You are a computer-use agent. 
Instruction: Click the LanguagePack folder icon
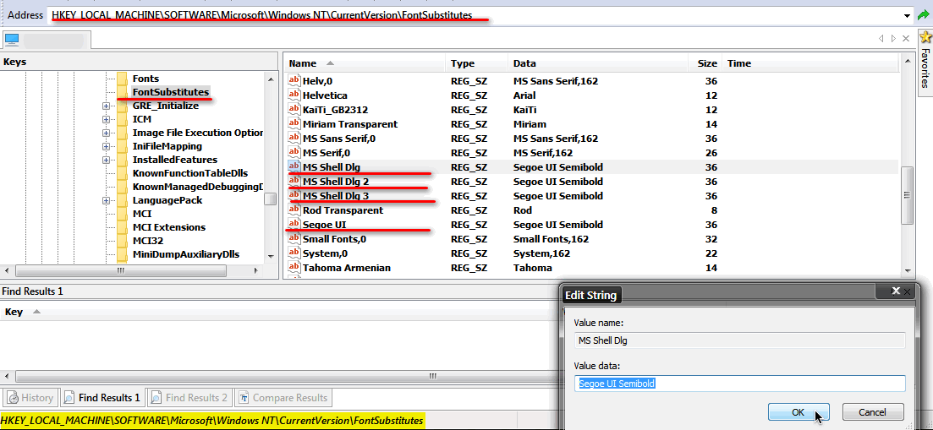tap(123, 200)
